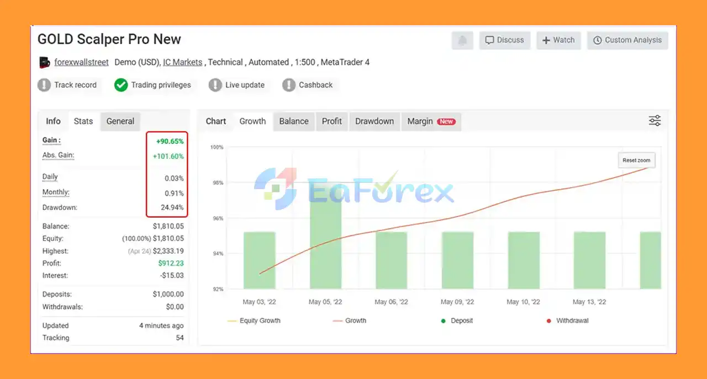
Task: Toggle Deposit legend series
Action: (x=457, y=321)
